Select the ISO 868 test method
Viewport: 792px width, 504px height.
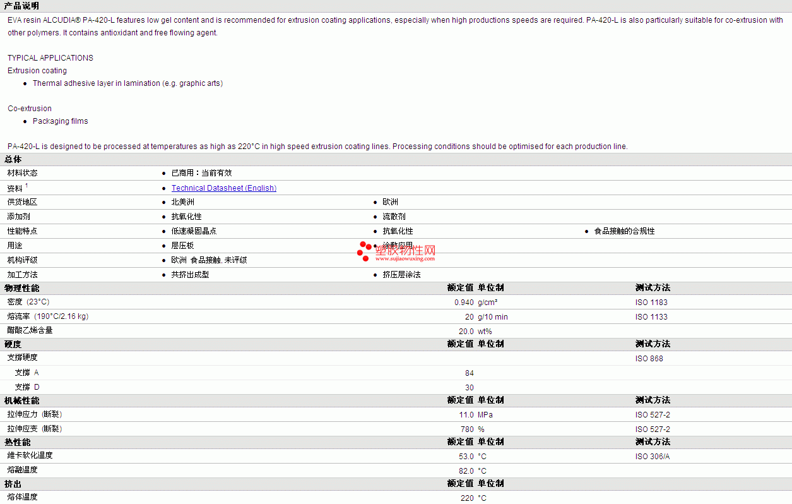click(649, 359)
